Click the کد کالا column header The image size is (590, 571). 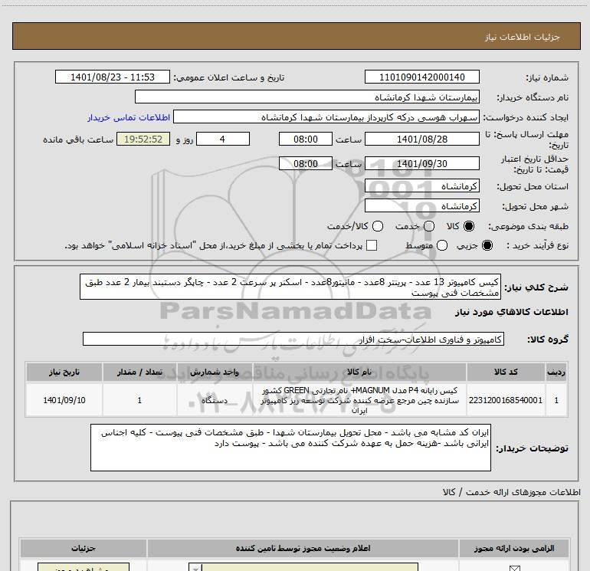(506, 372)
